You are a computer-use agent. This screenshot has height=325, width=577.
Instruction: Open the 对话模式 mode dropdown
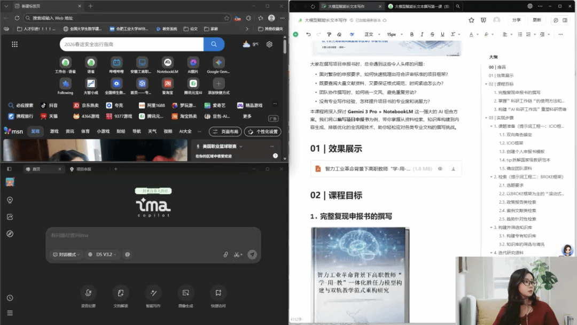coord(65,254)
